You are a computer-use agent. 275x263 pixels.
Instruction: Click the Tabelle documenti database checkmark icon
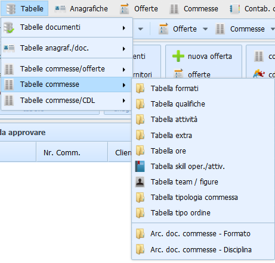[9, 27]
